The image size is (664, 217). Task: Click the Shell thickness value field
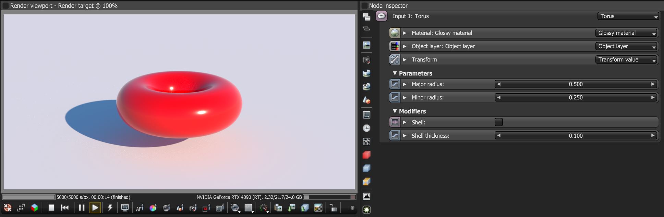(x=576, y=136)
